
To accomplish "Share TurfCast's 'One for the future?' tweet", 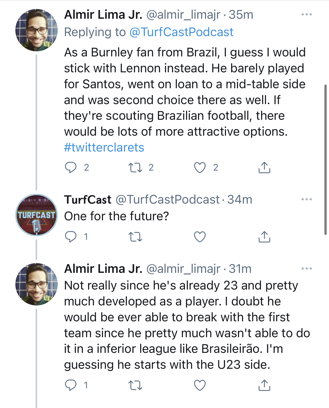I will (264, 236).
